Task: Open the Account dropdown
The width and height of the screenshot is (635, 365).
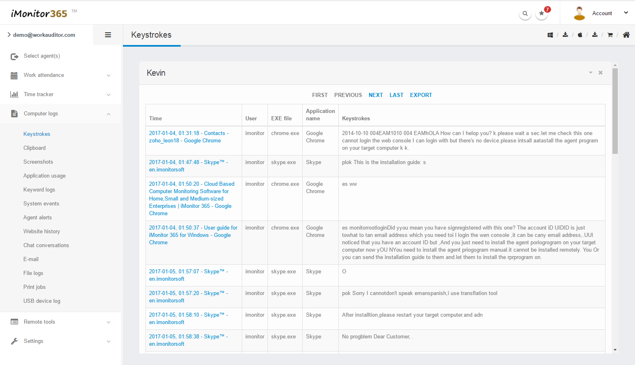Action: point(601,14)
